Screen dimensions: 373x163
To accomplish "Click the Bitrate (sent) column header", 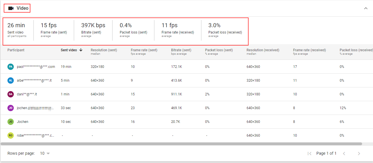I will click(181, 52).
